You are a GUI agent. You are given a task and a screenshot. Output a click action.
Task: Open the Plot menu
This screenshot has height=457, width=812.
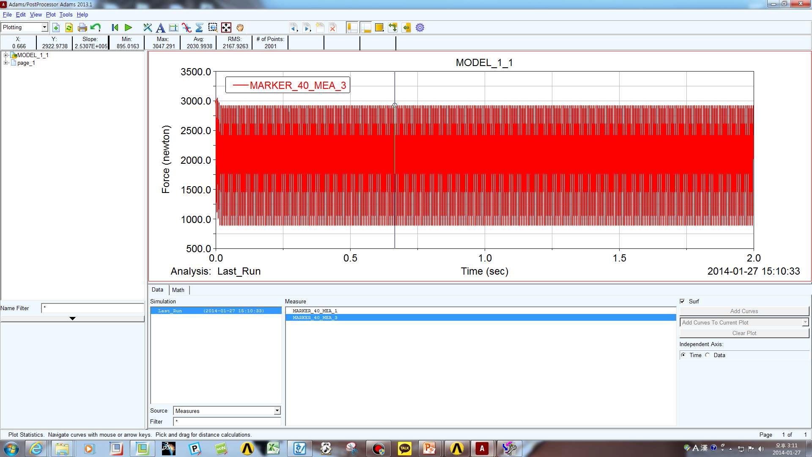[51, 14]
